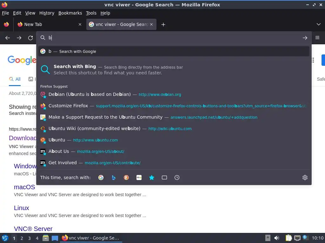Open Ubuntu www.ubuntu.com suggestion
The height and width of the screenshot is (243, 325).
174,140
